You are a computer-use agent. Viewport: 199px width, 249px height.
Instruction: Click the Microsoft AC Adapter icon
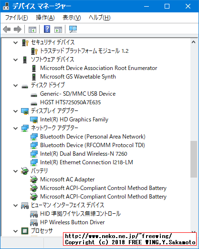(x=34, y=179)
